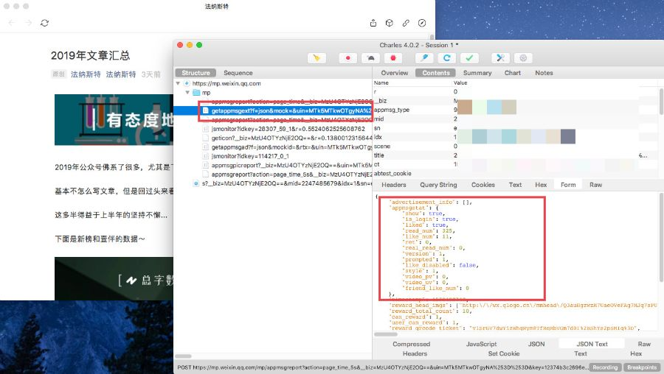Screen dimensions: 664x374
Task: Click the compose pen icon in Charles
Action: (424, 58)
